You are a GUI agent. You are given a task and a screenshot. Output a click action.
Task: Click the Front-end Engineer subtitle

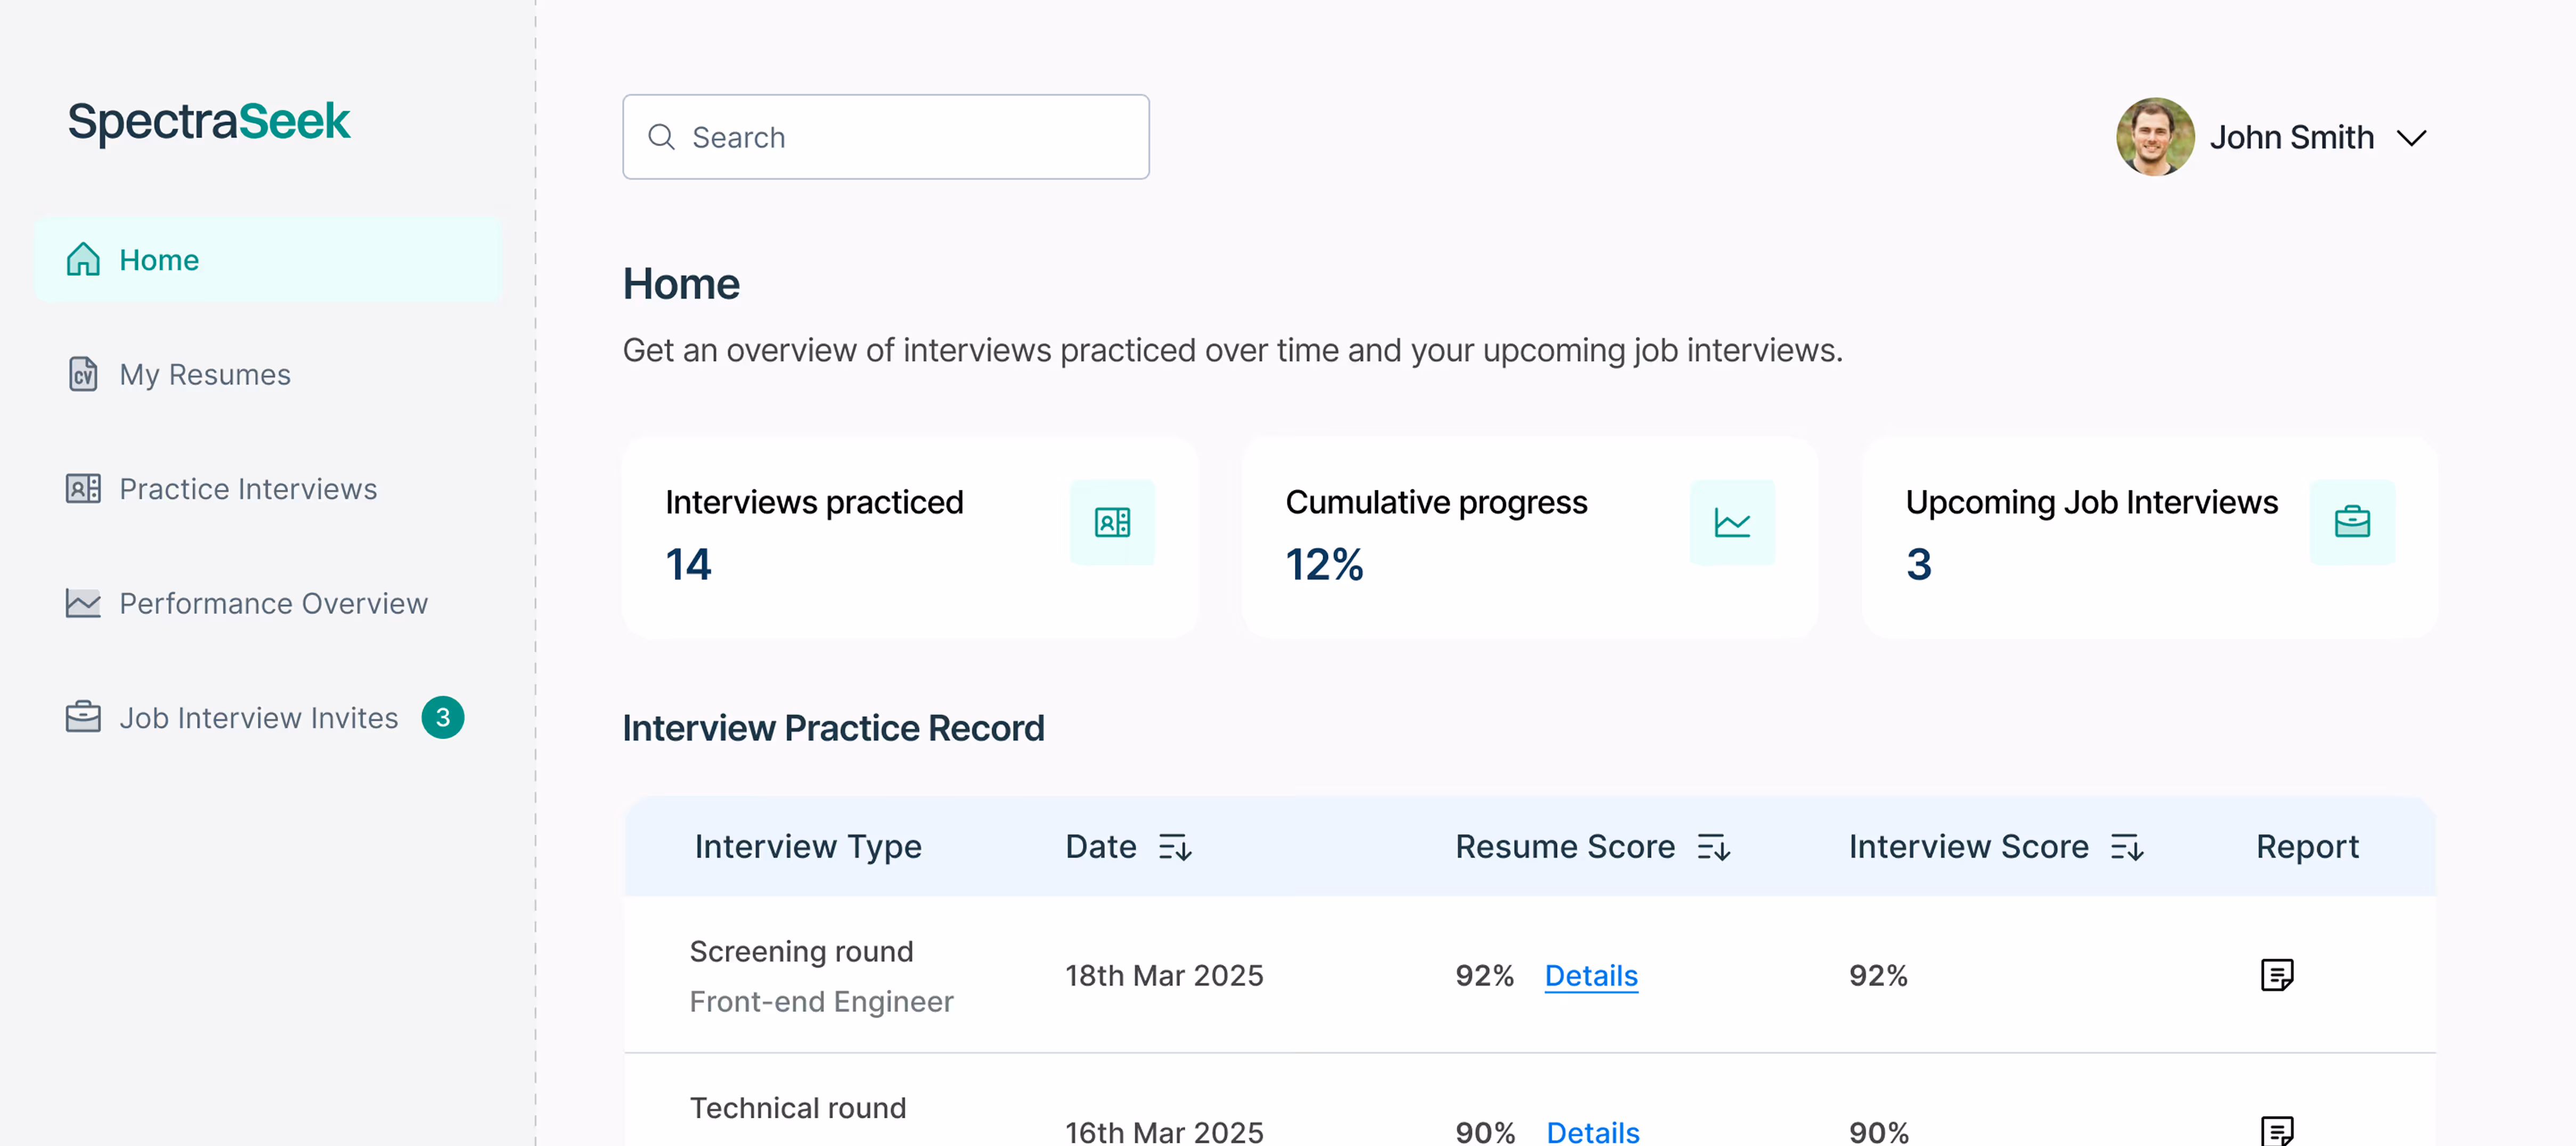pos(821,1001)
